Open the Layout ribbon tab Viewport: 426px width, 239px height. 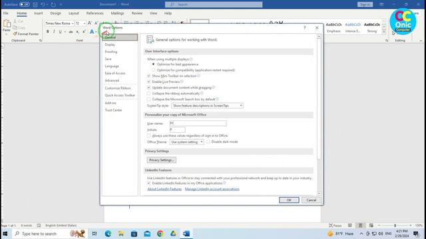click(74, 13)
